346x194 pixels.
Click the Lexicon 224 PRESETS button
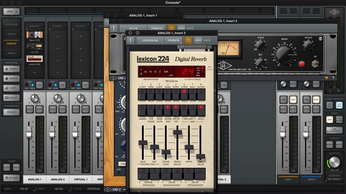click(x=173, y=40)
